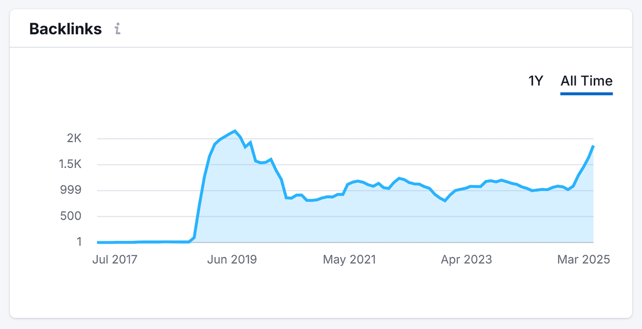Click the Jun 2019 x-axis label
Image resolution: width=642 pixels, height=329 pixels.
pos(232,260)
